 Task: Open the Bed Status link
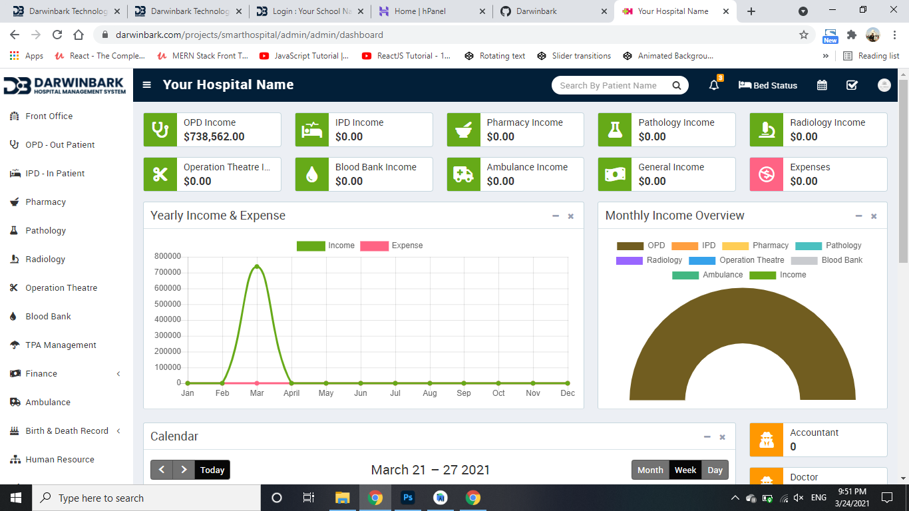pos(768,85)
